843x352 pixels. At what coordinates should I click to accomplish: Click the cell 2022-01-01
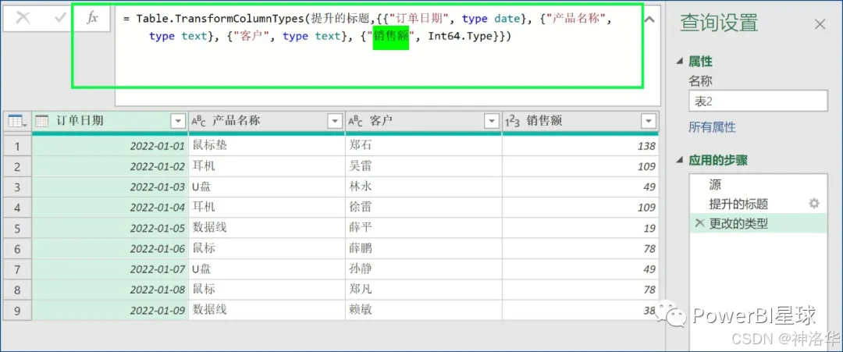click(111, 146)
